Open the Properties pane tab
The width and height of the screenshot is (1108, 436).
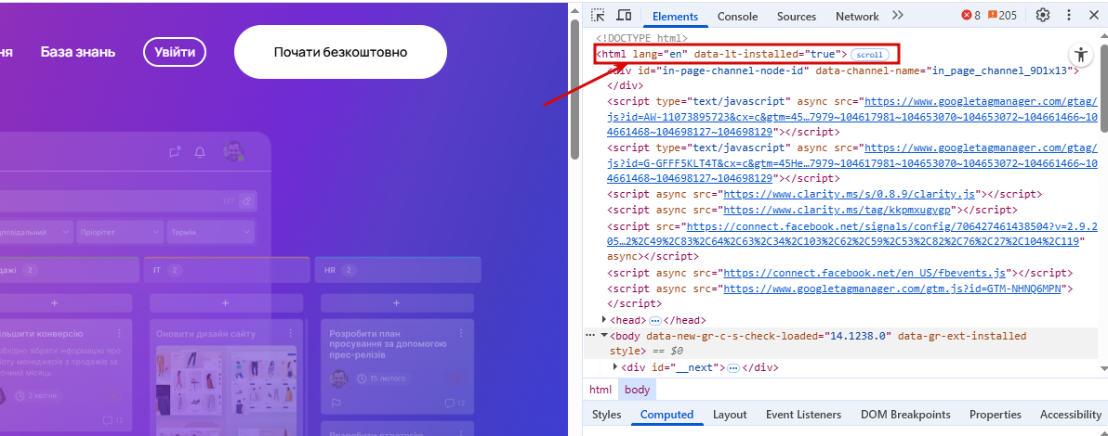pos(995,414)
